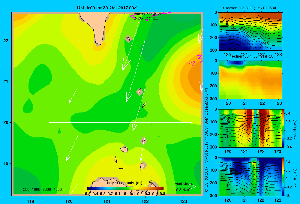
Task: Click the "vel. E (m/s)" axis label
Action: pos(295,178)
